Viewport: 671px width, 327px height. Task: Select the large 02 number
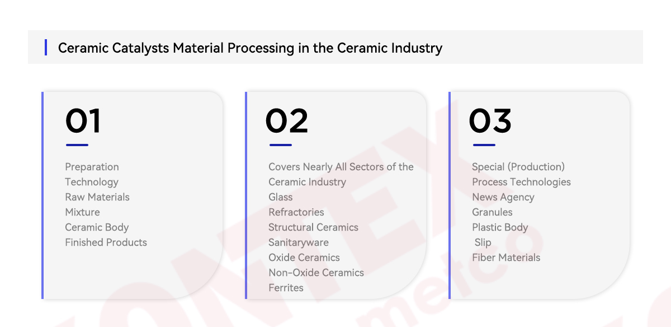tap(286, 120)
